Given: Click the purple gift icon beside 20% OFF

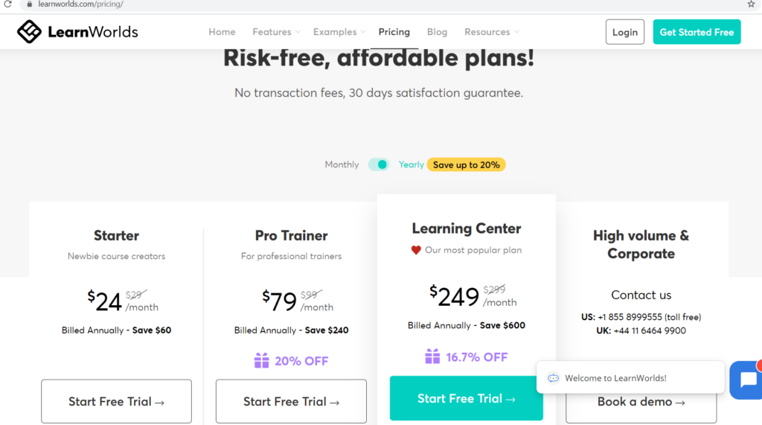Looking at the screenshot, I should click(261, 360).
